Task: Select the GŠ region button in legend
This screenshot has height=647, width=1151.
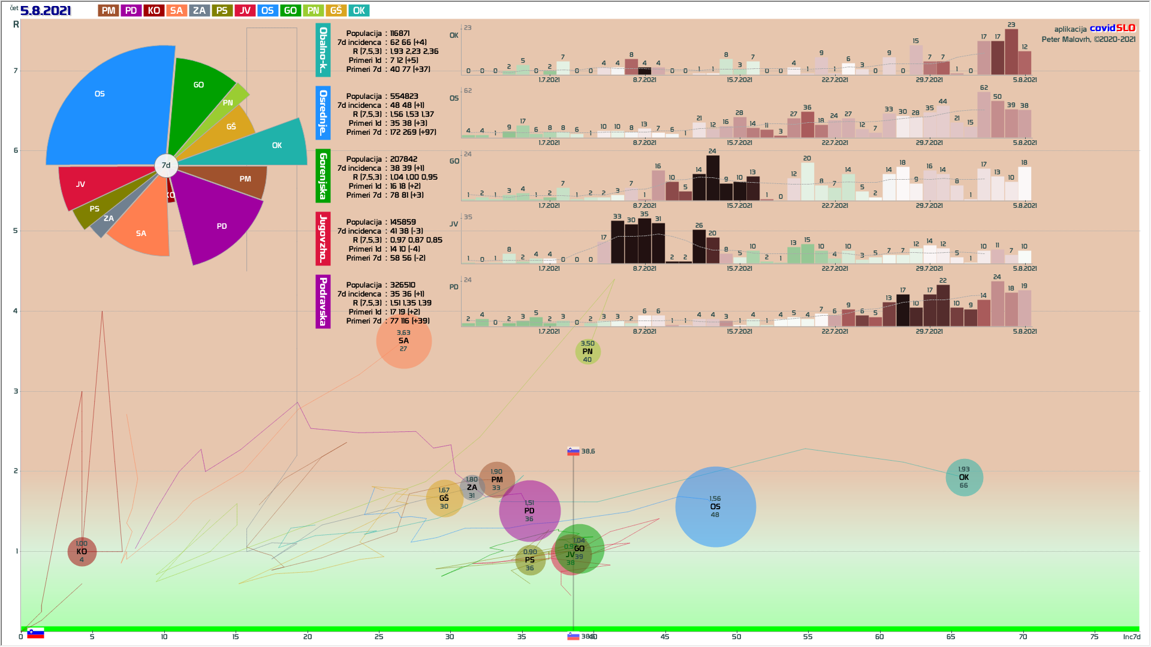Action: 336,10
